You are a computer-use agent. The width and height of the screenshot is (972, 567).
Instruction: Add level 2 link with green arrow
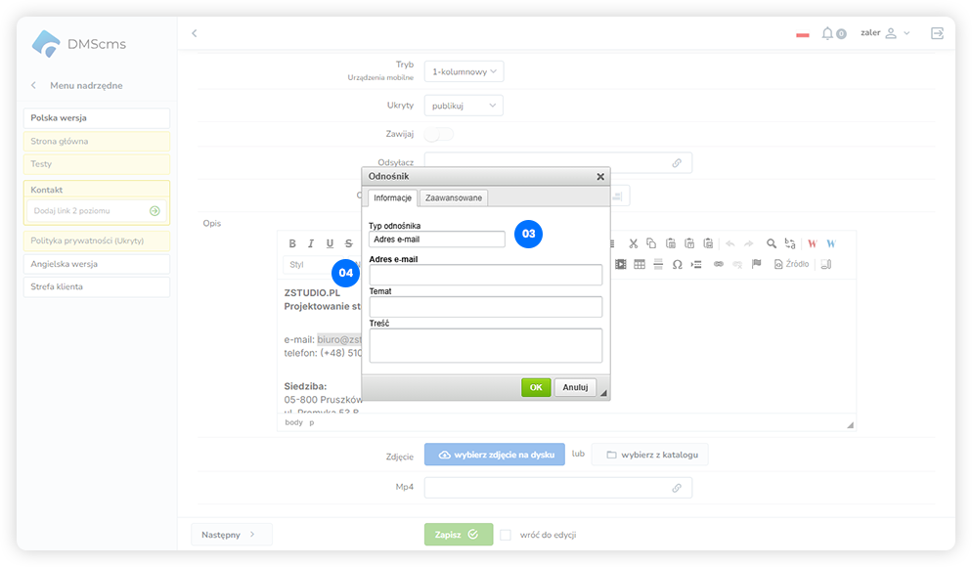(x=155, y=211)
